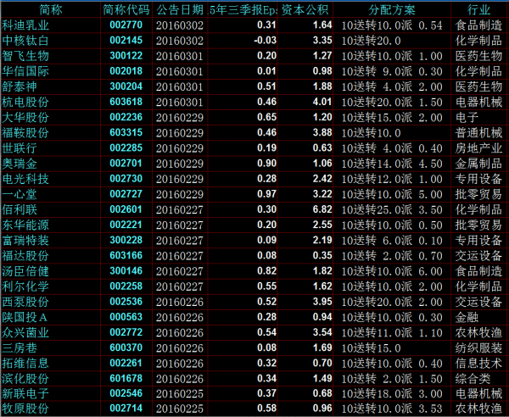This screenshot has height=417, width=509.
Task: Click stock code 603618
Action: 126,102
